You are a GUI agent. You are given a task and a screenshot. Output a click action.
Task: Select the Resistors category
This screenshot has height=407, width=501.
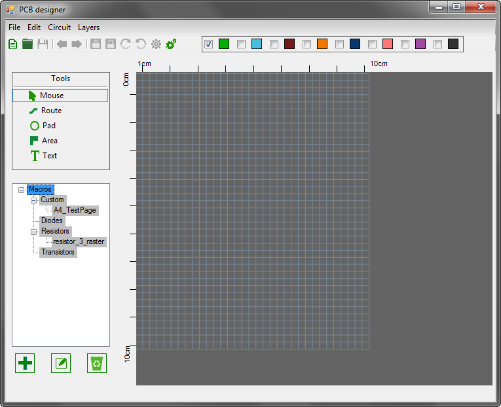click(55, 231)
